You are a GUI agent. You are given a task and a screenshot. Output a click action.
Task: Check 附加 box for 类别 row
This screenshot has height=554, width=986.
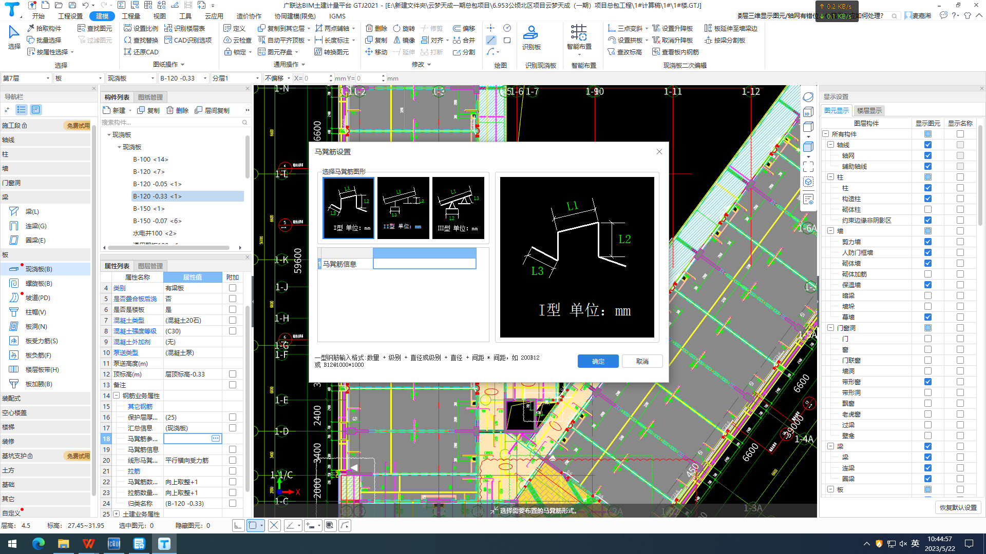pos(233,288)
